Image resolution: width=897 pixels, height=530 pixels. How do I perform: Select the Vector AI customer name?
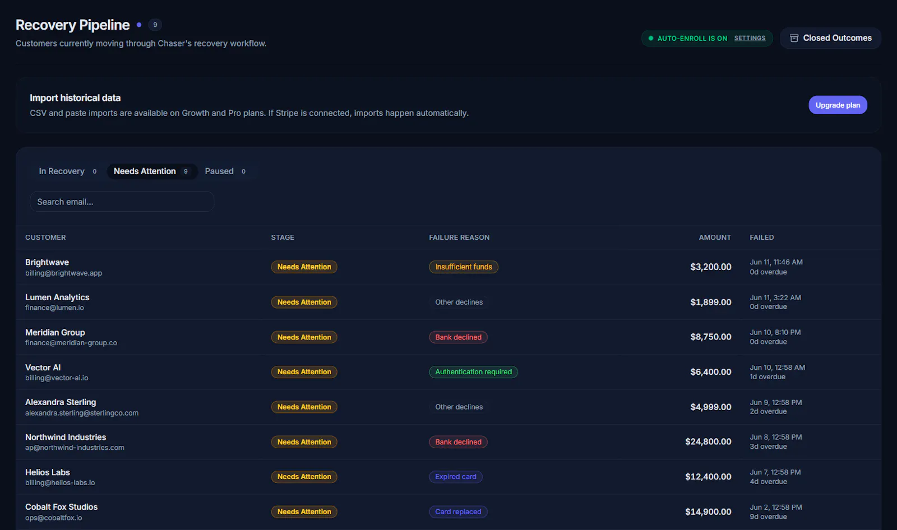point(43,368)
